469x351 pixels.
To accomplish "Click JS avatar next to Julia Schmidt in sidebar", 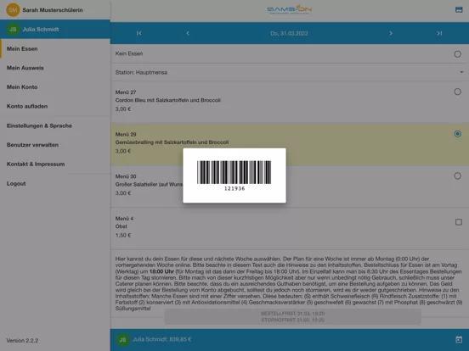I will 13,29.
